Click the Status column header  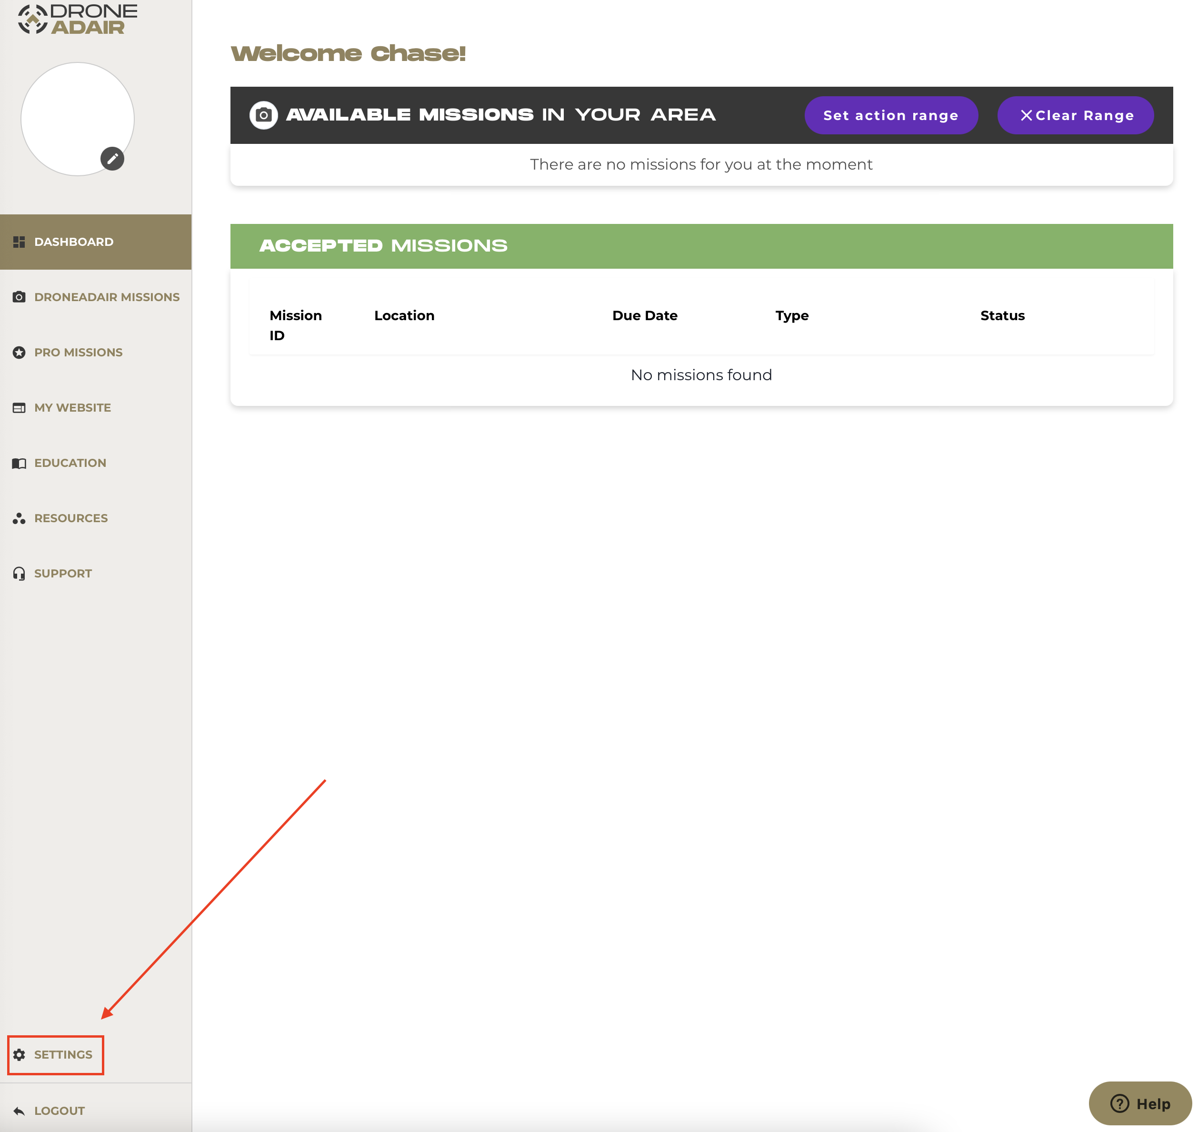[x=1002, y=315]
